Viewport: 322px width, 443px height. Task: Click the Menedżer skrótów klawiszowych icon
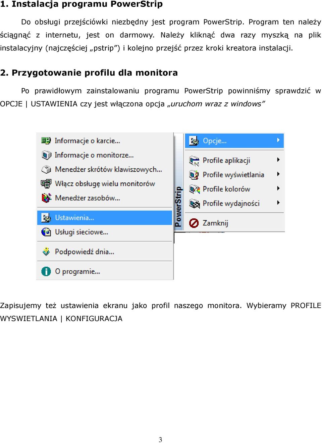[46, 170]
